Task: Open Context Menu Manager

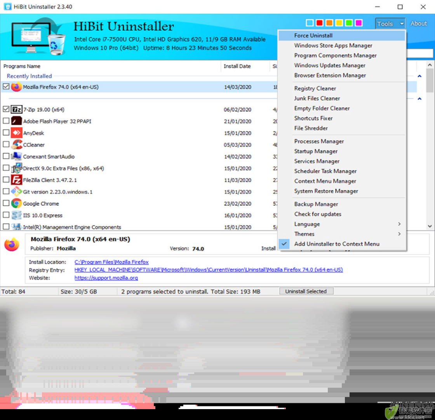Action: tap(342, 181)
